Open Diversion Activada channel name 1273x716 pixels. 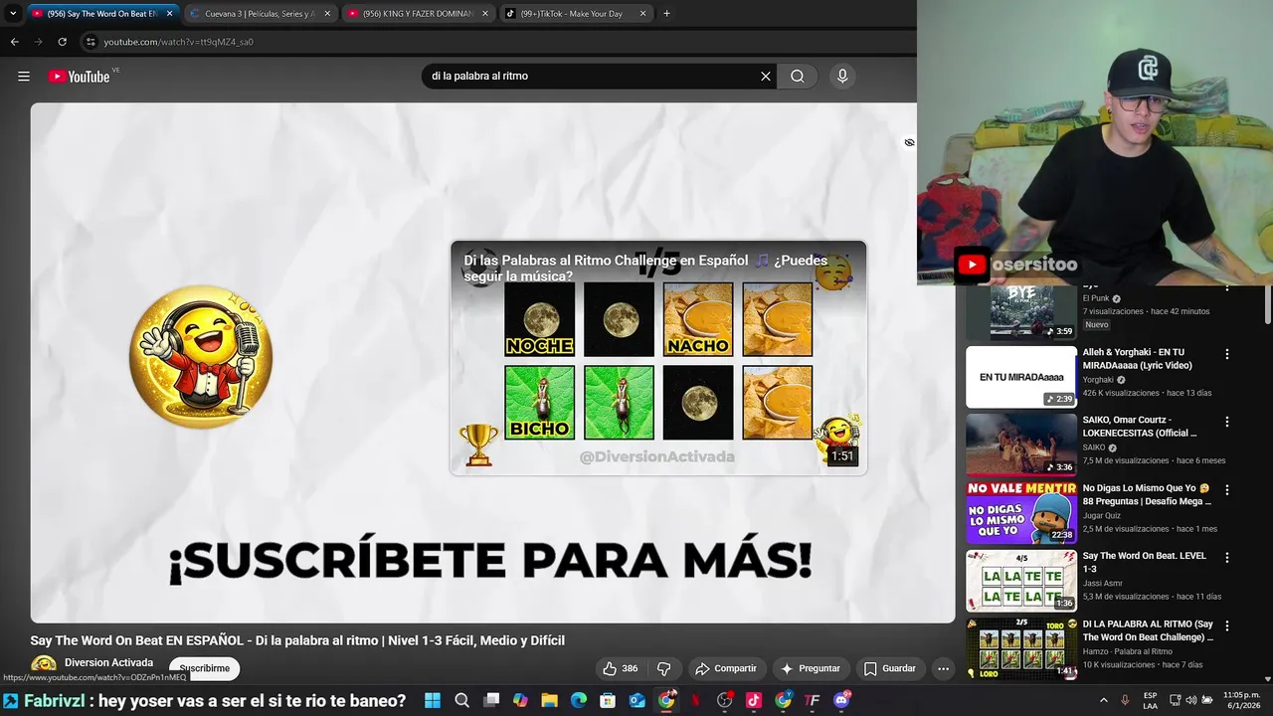pyautogui.click(x=108, y=662)
